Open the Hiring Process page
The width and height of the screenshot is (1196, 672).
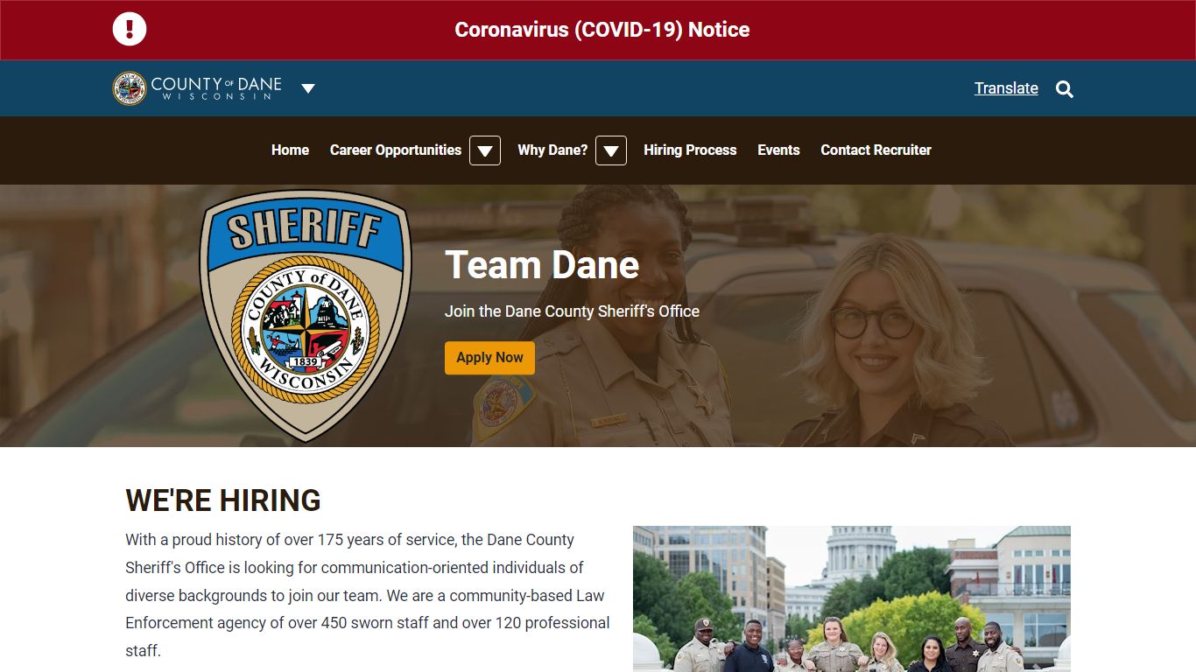[690, 150]
